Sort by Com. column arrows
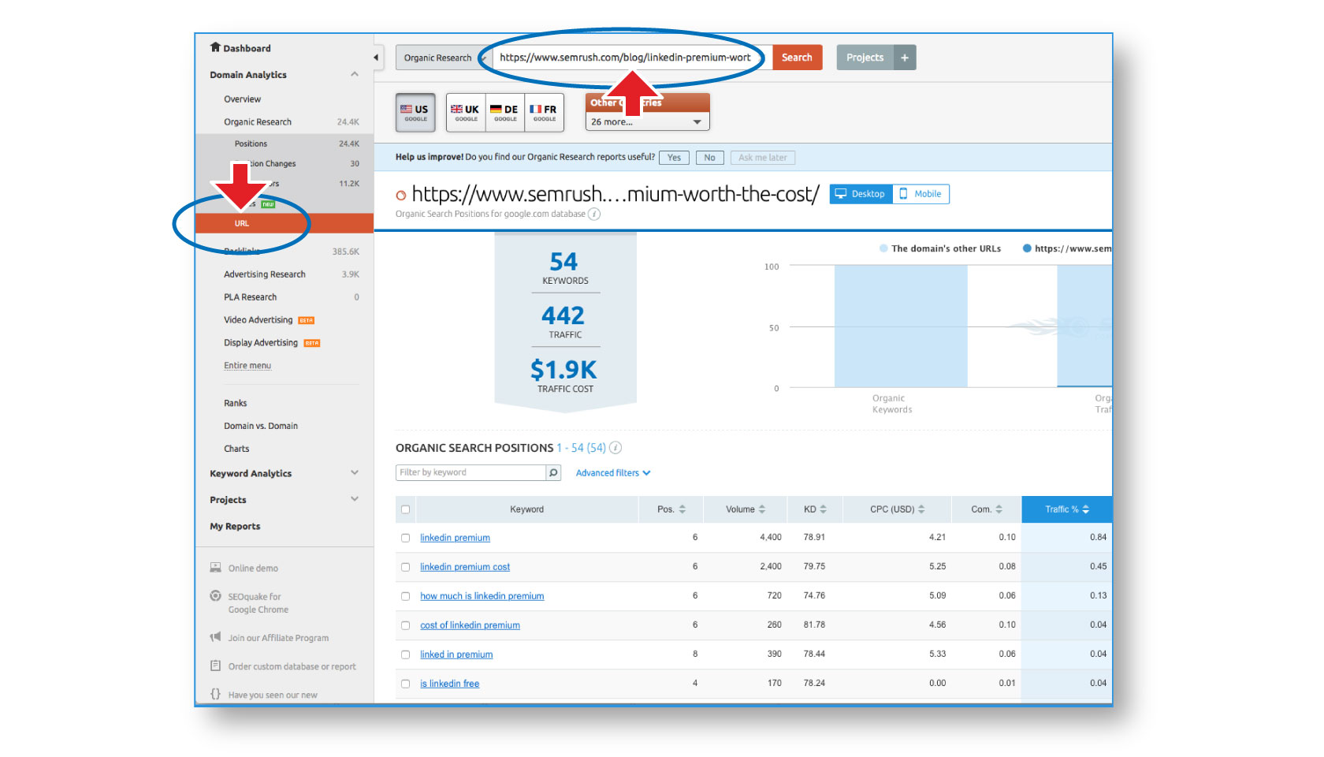This screenshot has height=757, width=1324. (999, 509)
